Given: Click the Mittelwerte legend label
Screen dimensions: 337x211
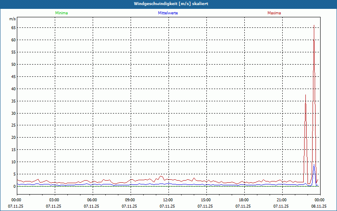Looking at the screenshot, I should [x=168, y=13].
